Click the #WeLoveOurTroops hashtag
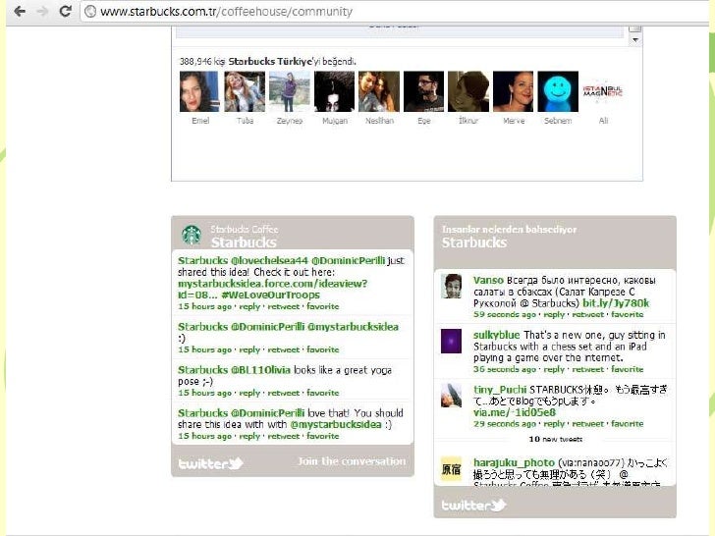Viewport: 715px width, 536px height. tap(270, 295)
